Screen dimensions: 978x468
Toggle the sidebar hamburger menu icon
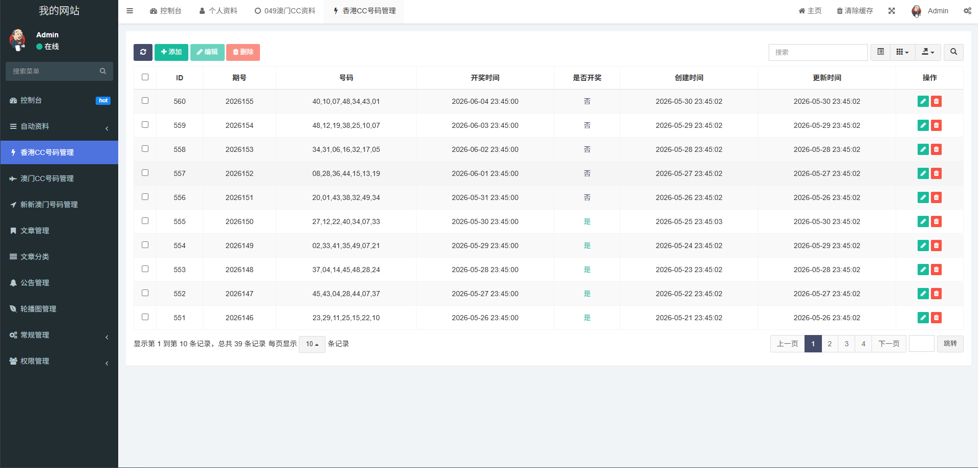click(130, 11)
